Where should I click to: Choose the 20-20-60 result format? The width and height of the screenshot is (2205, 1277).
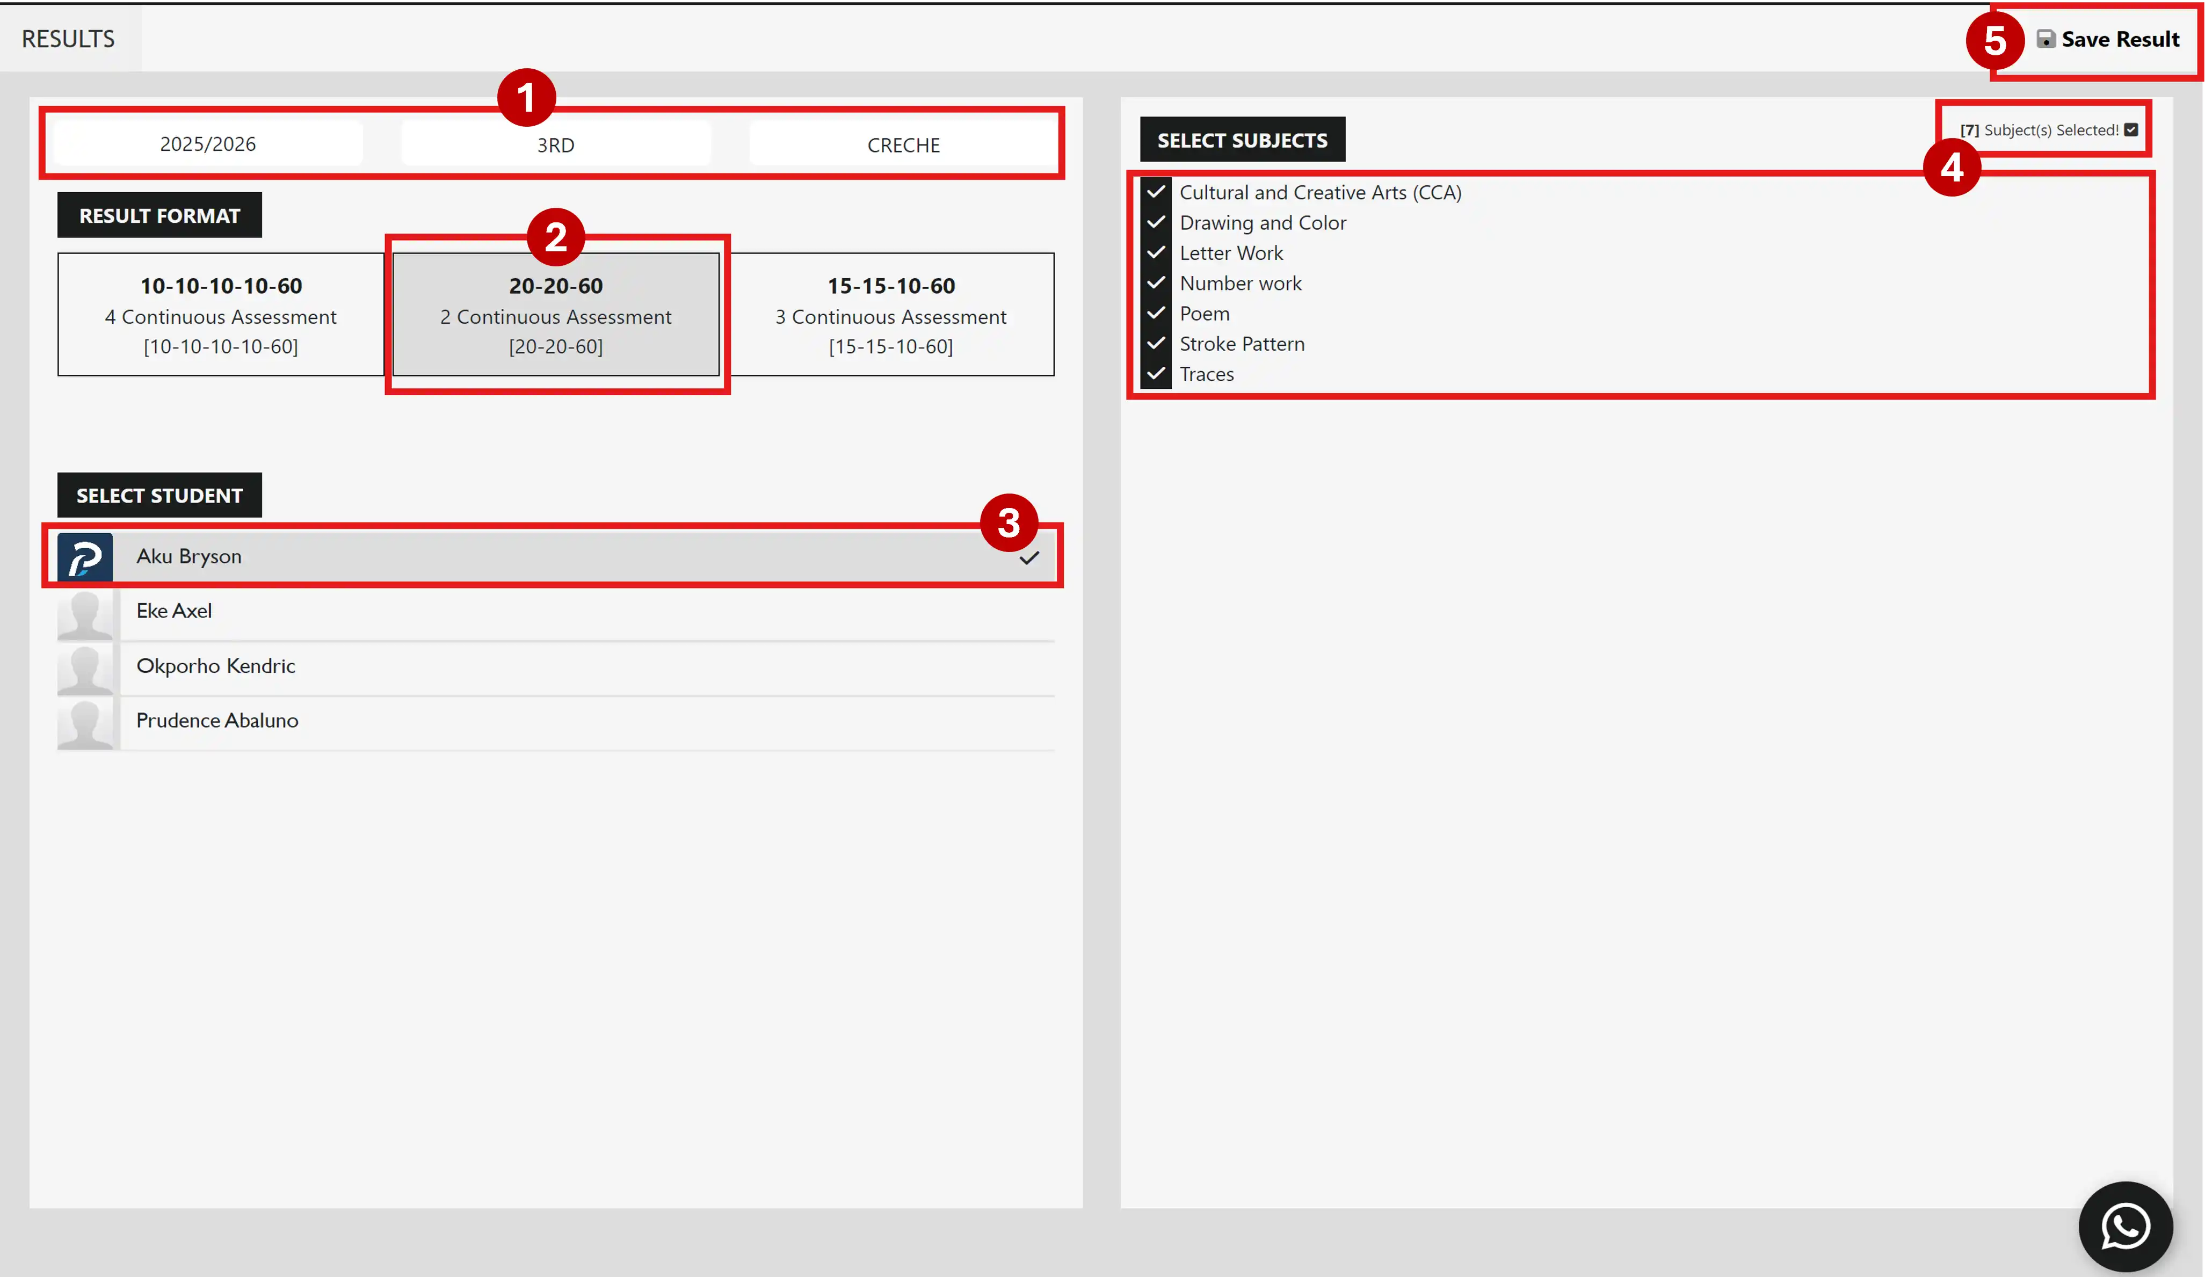click(x=556, y=314)
